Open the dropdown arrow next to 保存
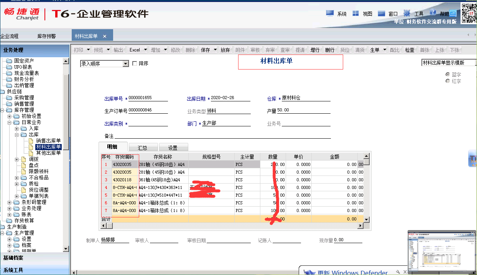Viewport: 477px width, 275px height. (x=215, y=50)
